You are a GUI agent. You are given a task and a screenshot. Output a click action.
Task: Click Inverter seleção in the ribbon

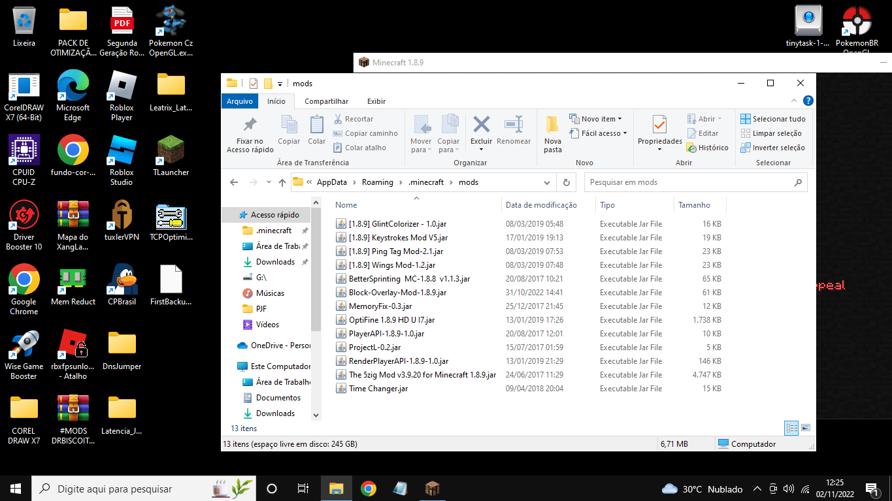pos(773,148)
